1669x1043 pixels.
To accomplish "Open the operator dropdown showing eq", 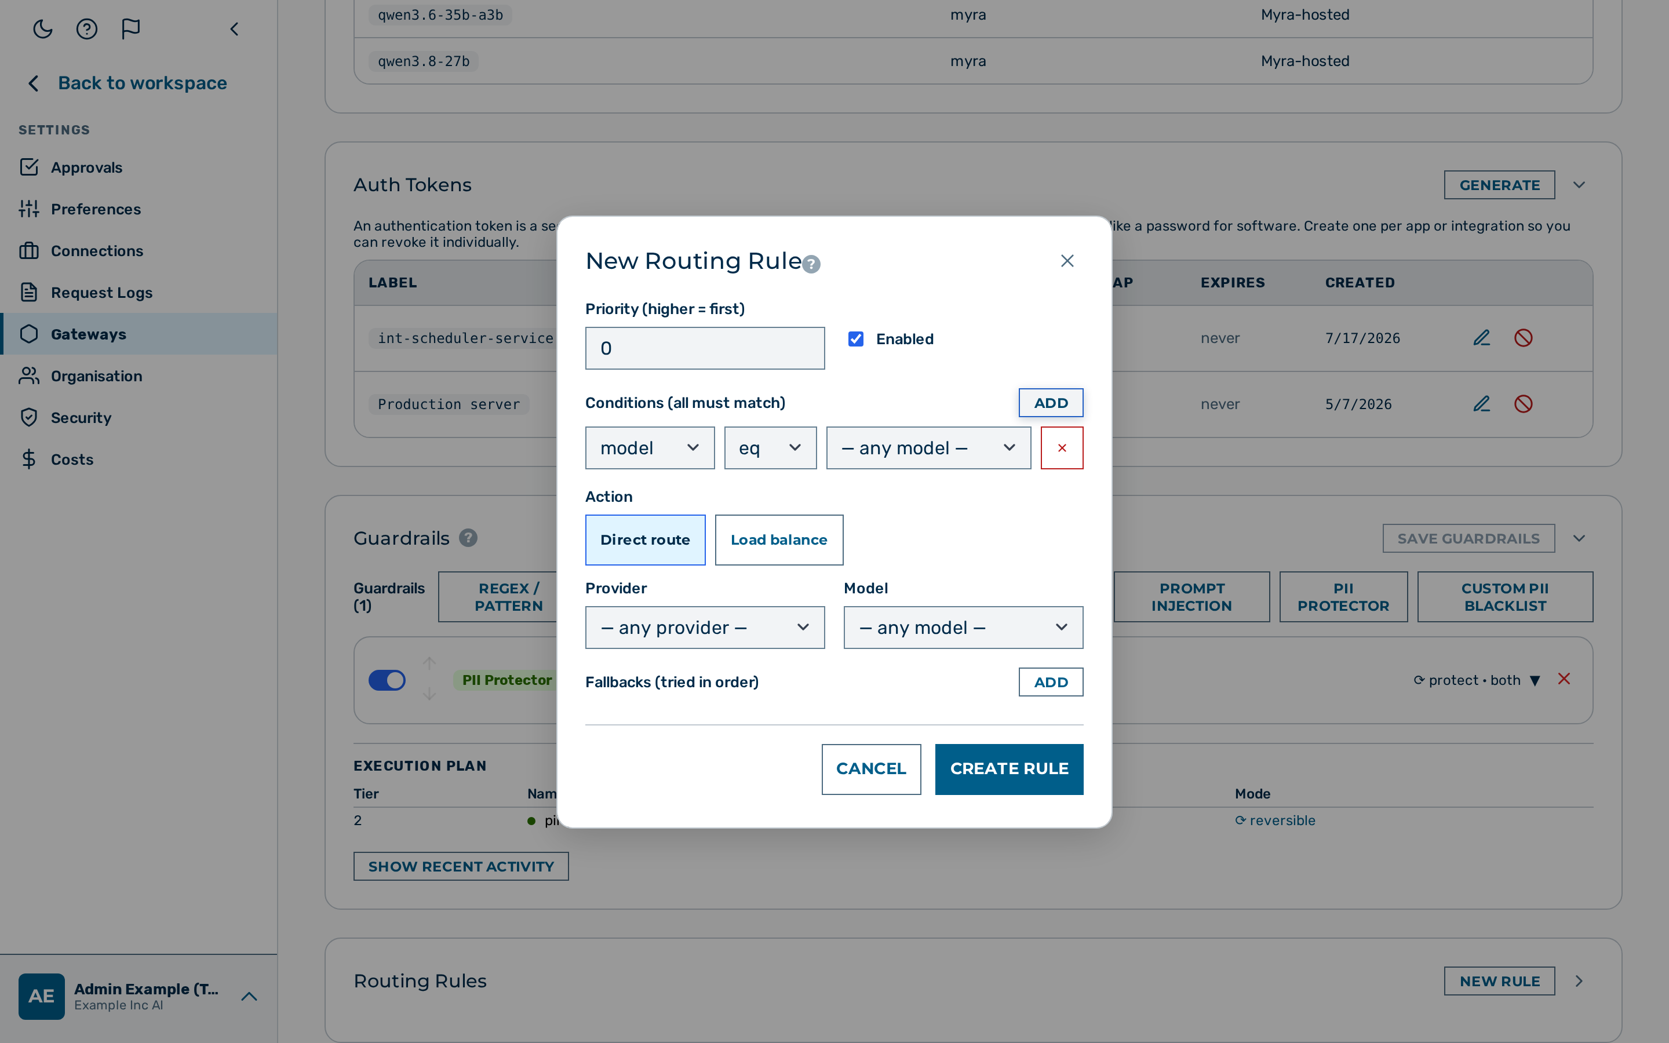I will 770,448.
